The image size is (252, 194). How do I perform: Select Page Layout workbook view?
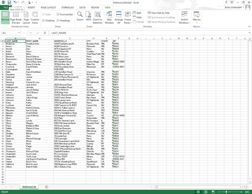26,17
